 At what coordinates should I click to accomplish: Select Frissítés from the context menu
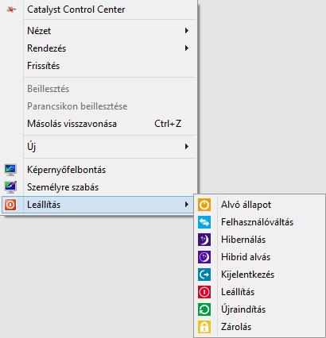(99, 66)
